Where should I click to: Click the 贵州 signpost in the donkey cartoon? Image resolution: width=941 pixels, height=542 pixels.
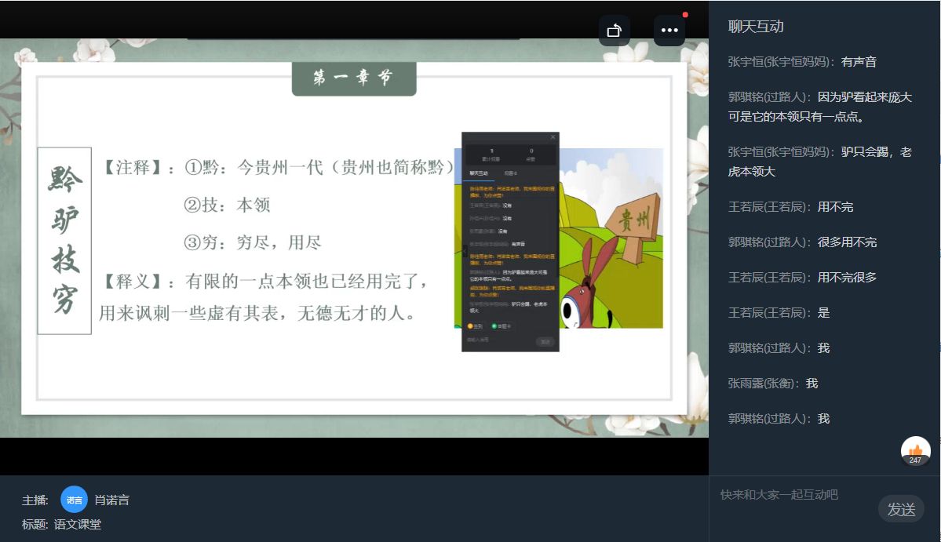(x=634, y=222)
